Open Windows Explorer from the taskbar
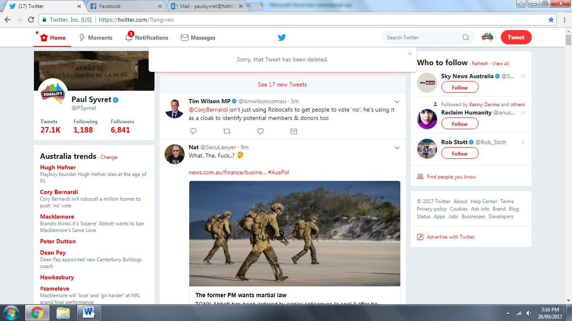 point(63,313)
